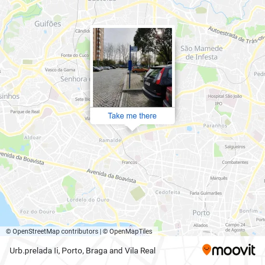Click the Boavista roundabout on the map

[x=150, y=185]
